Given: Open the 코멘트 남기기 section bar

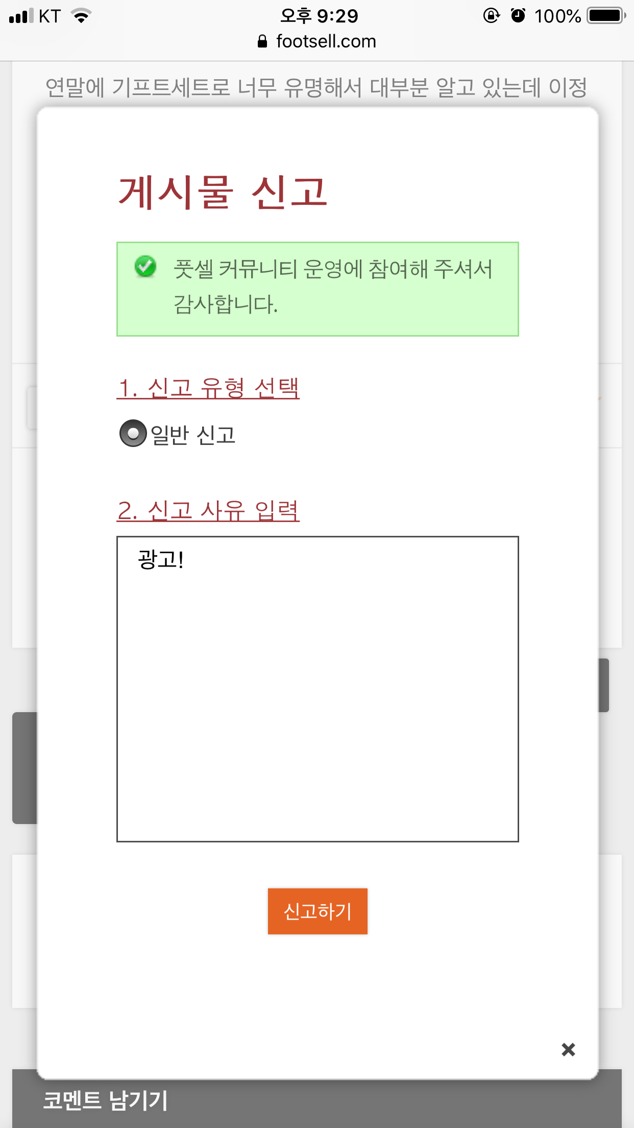Looking at the screenshot, I should coord(316,1101).
